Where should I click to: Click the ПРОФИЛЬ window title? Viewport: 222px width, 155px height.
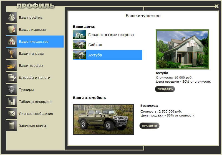[x=36, y=6]
